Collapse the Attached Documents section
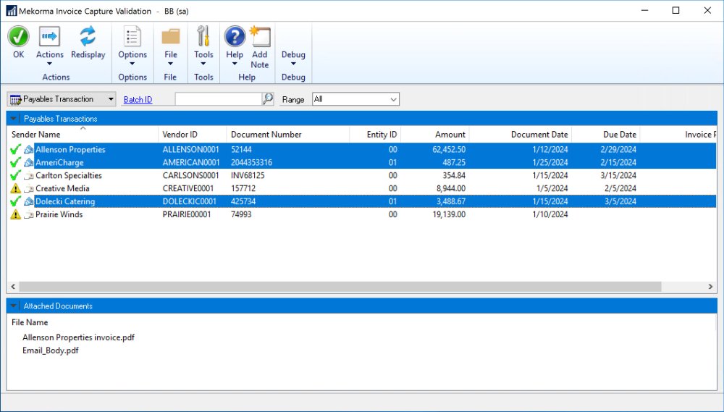The width and height of the screenshot is (724, 412). (14, 306)
